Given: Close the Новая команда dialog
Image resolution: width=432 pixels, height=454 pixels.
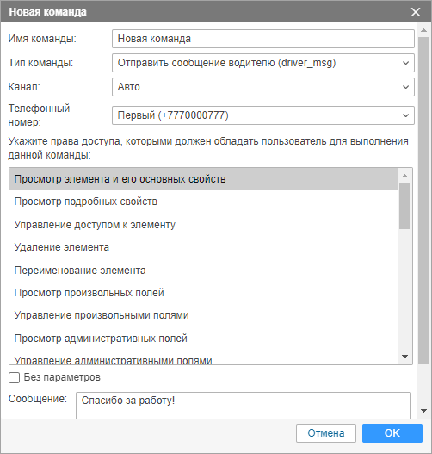Looking at the screenshot, I should point(416,12).
